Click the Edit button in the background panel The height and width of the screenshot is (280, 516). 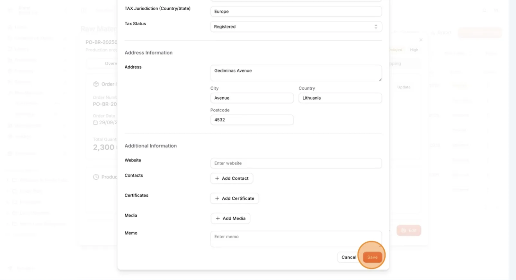pos(409,230)
